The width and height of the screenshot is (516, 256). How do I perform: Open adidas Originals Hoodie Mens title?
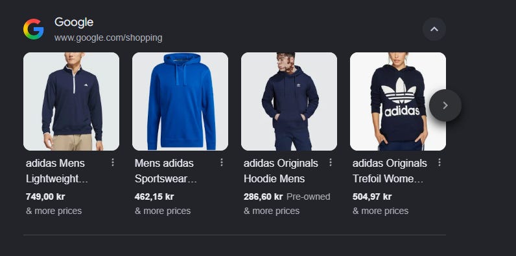tap(281, 171)
